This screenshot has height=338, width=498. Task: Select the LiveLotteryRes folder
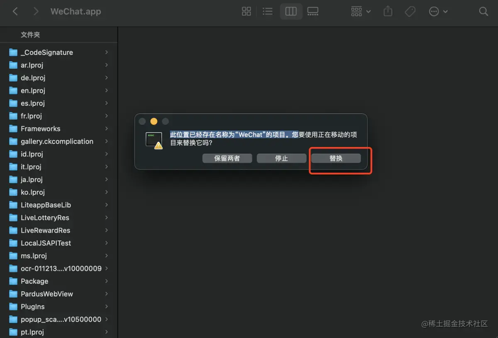pos(59,218)
